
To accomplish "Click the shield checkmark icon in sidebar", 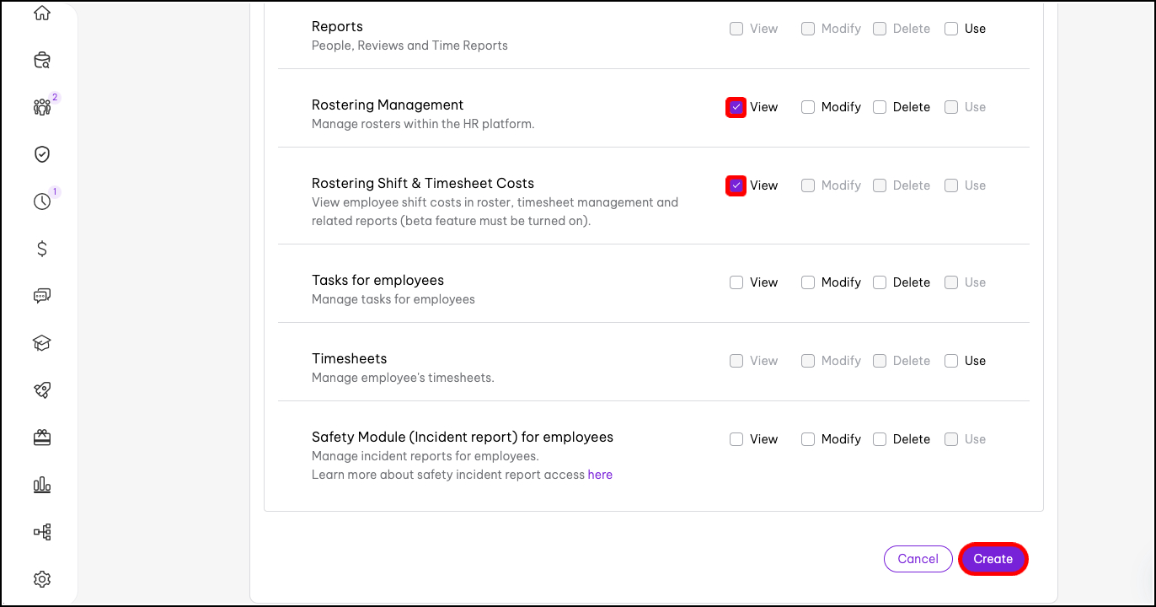I will [42, 154].
